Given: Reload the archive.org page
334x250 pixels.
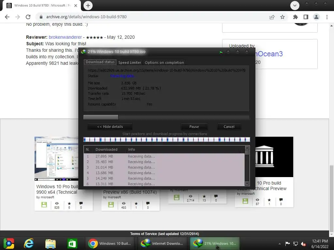Looking at the screenshot, I should click(x=28, y=17).
